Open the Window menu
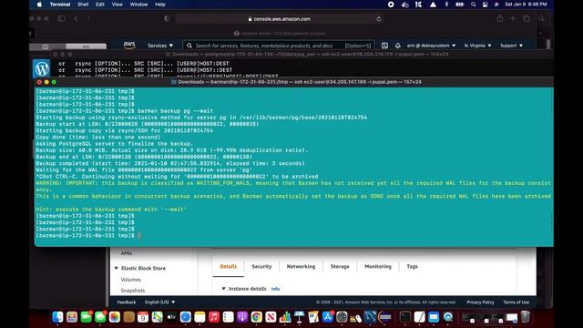583x328 pixels. (138, 5)
